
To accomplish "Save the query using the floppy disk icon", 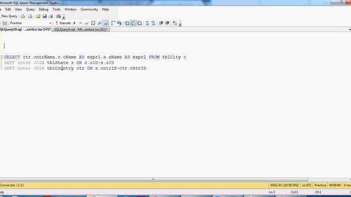I will (44, 16).
